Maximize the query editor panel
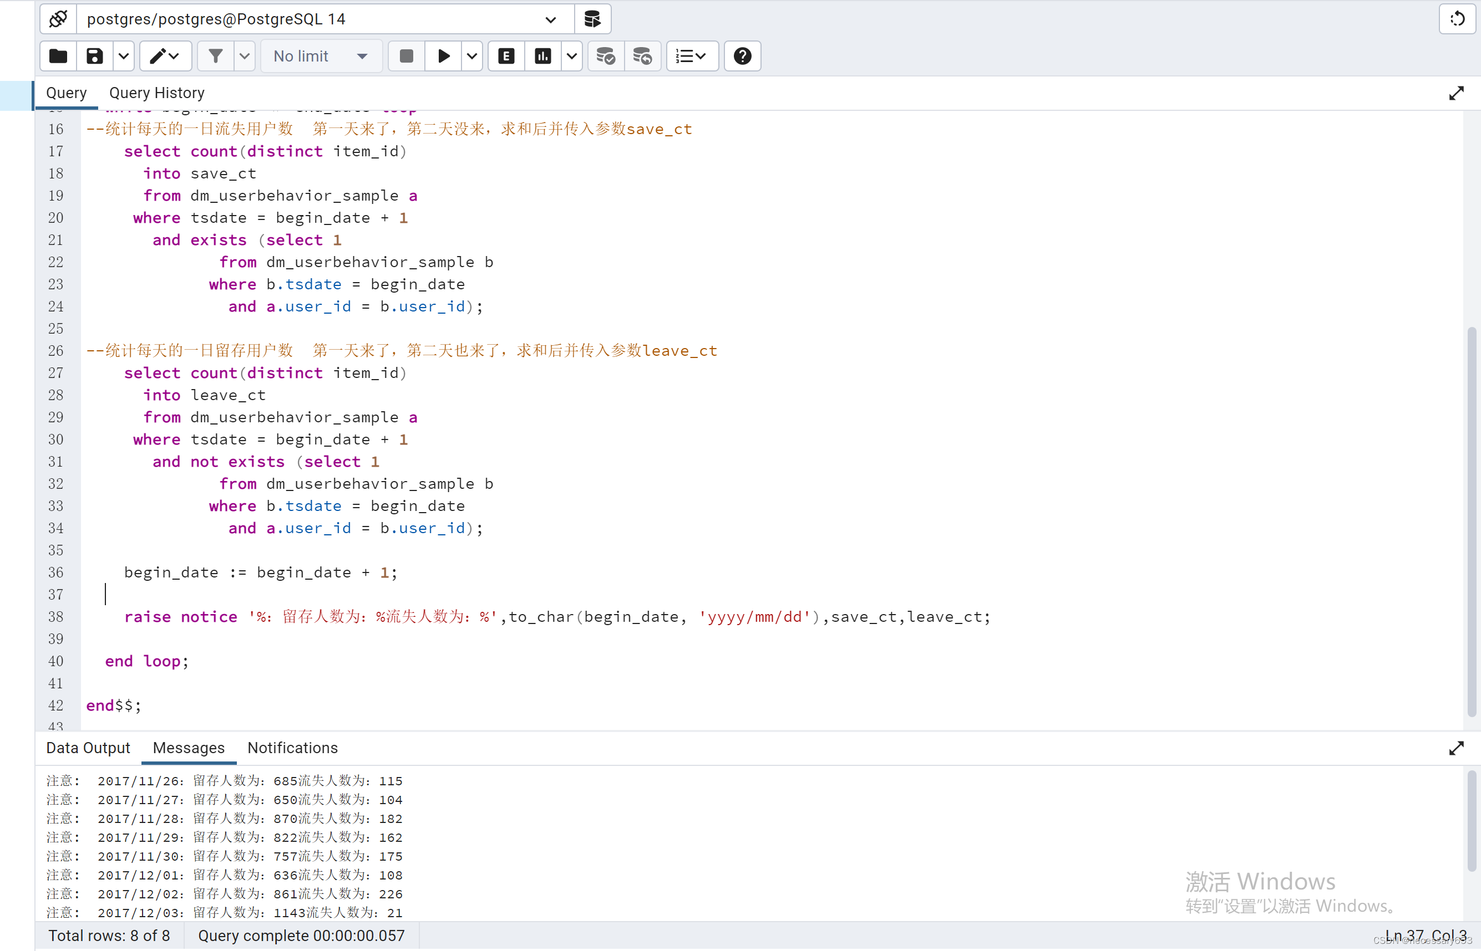Image resolution: width=1481 pixels, height=951 pixels. [x=1456, y=93]
